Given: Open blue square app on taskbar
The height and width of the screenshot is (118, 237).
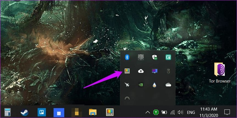Looking at the screenshot, I should pyautogui.click(x=59, y=112).
